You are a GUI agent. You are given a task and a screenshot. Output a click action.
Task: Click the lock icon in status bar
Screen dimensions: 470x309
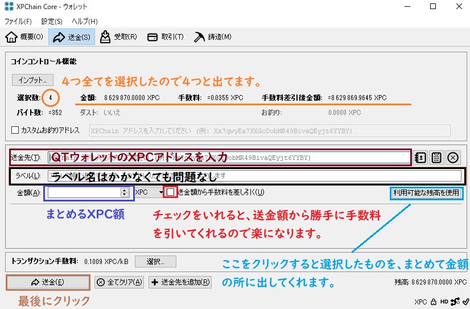[434, 302]
